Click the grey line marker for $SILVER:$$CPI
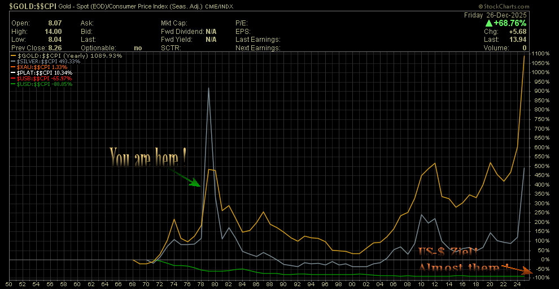 click(14, 62)
